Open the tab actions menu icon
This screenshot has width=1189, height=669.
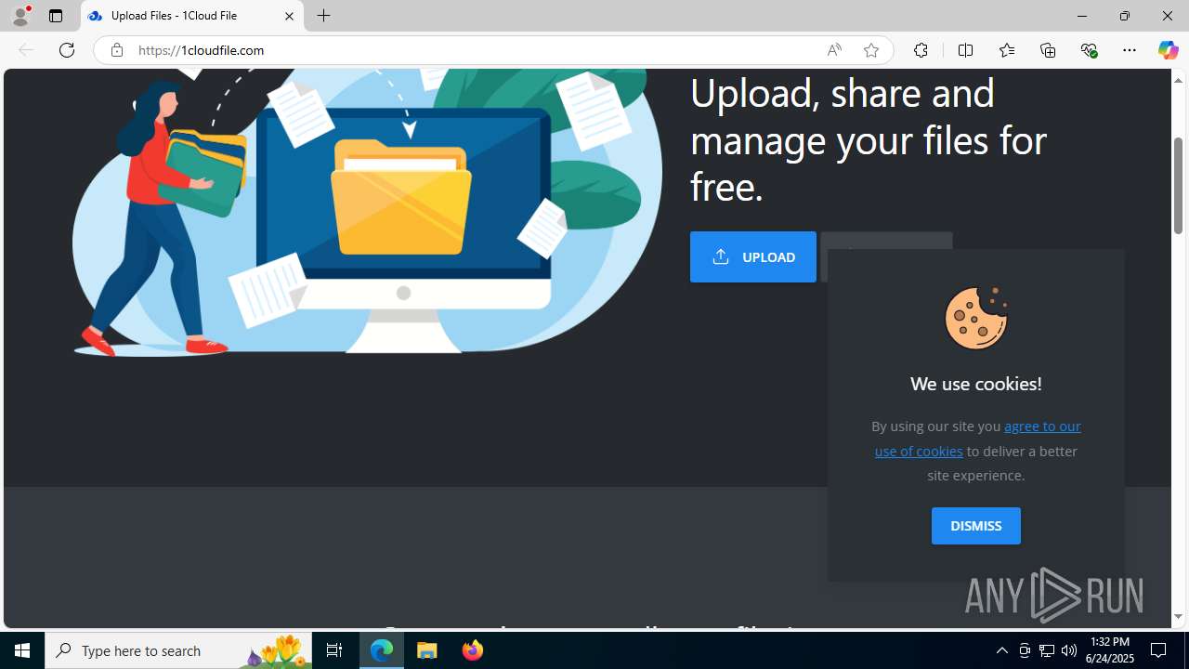pos(56,16)
